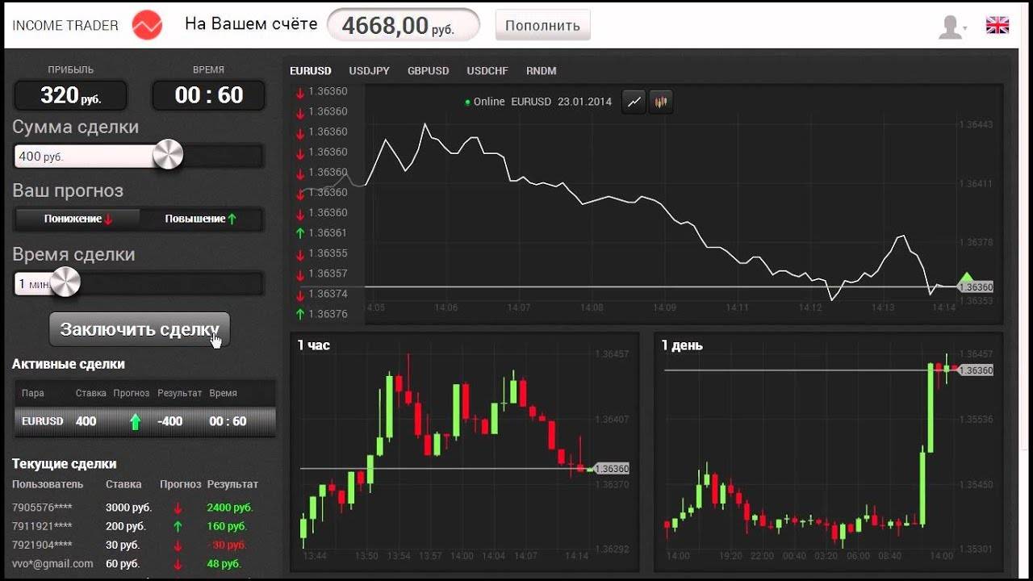
Task: Click the green up arrow beside 1.36361
Action: [300, 233]
